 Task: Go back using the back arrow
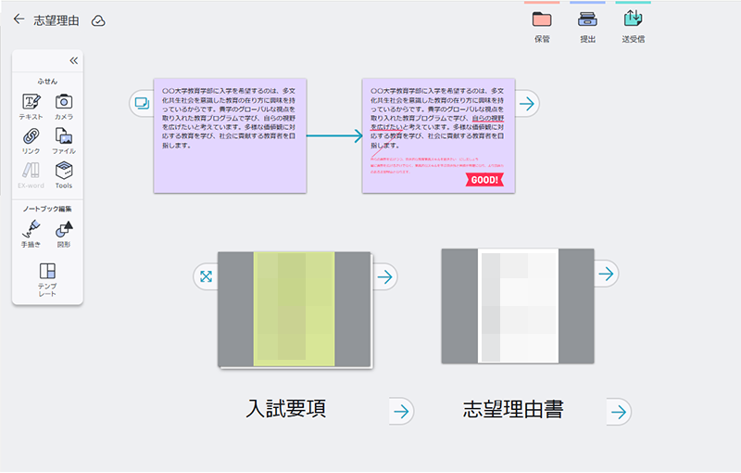point(19,19)
